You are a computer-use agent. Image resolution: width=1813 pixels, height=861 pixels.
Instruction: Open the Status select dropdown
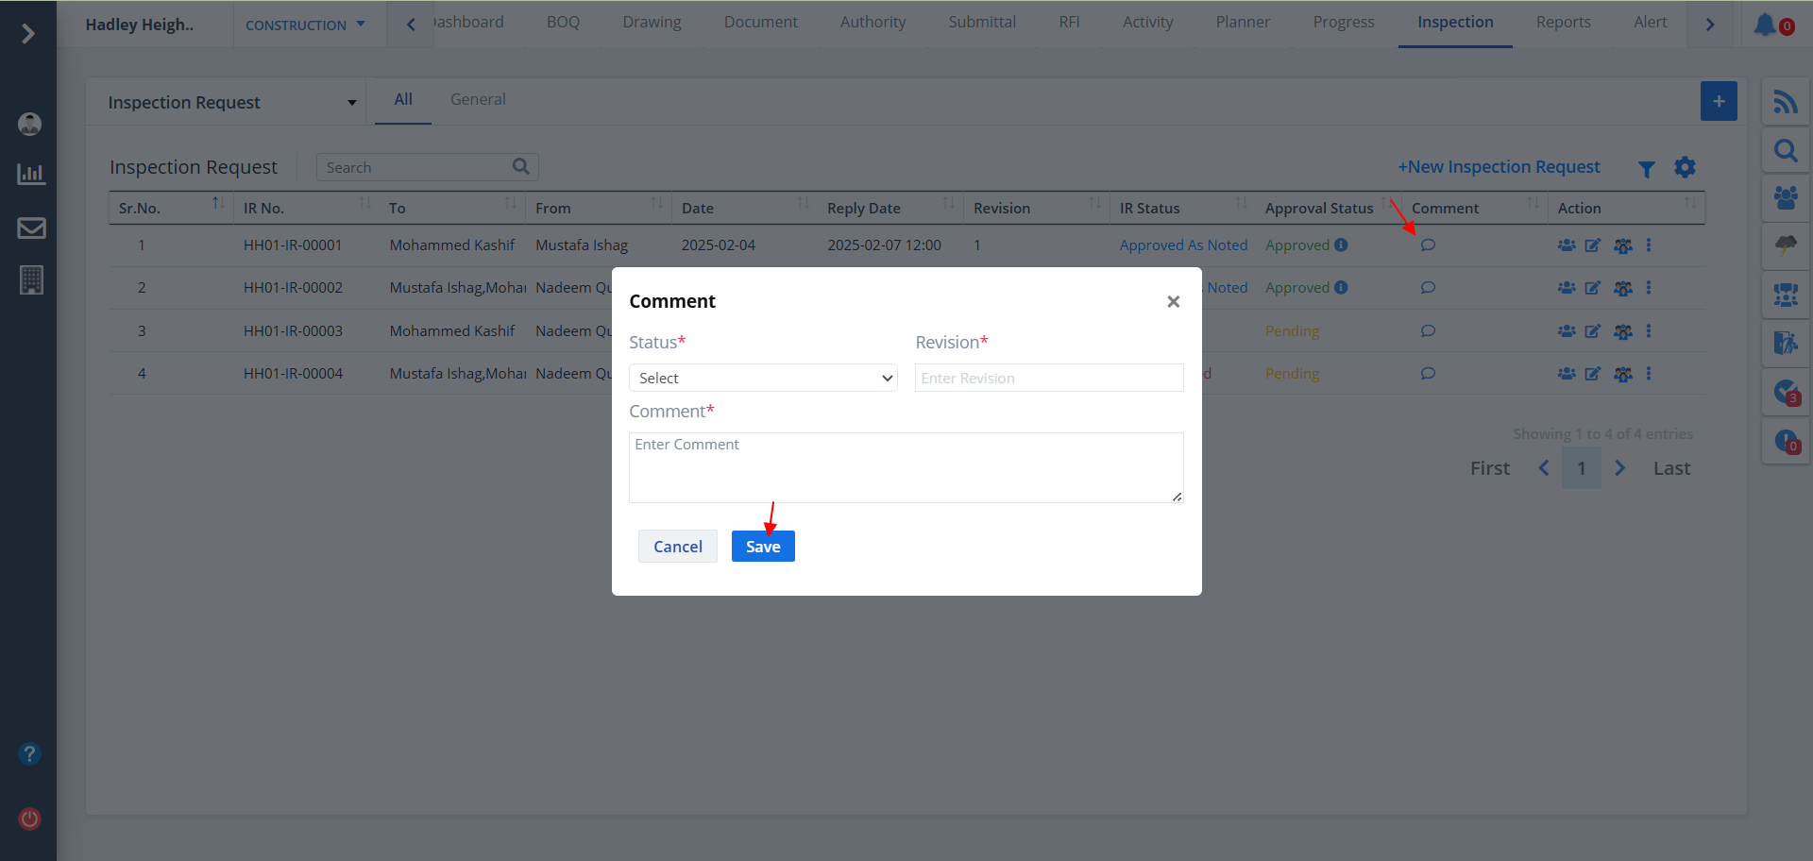click(x=762, y=378)
